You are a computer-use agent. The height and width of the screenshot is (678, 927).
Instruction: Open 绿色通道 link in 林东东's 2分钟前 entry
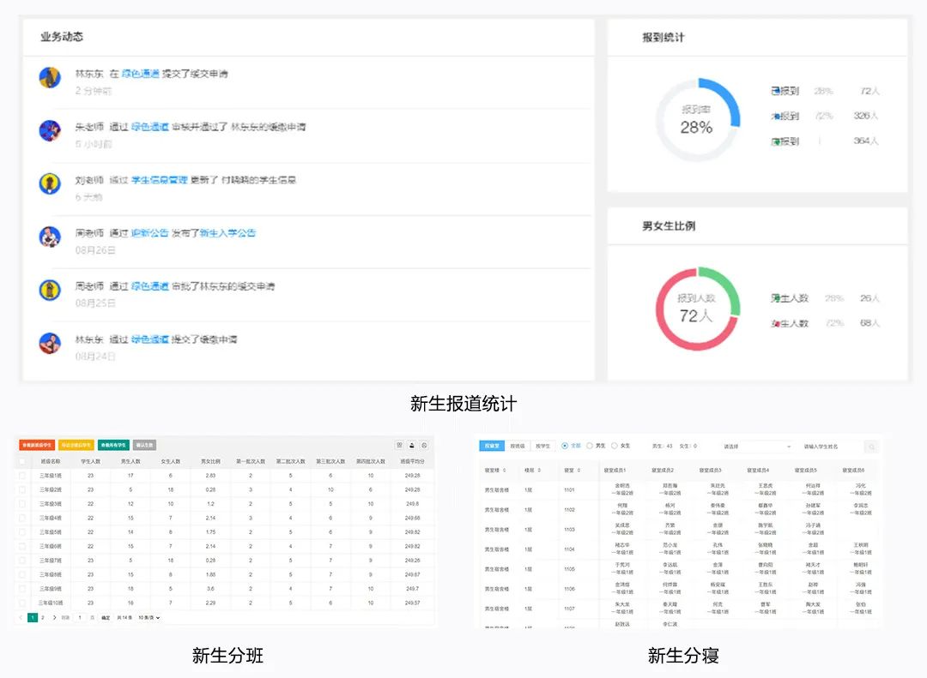coord(140,74)
